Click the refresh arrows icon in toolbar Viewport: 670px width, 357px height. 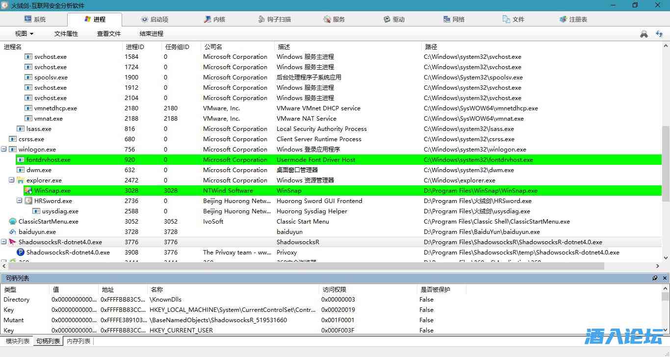pos(659,34)
